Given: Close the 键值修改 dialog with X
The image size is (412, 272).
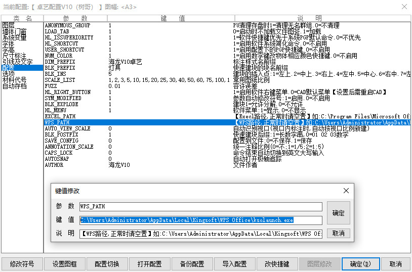Looking at the screenshot, I should coord(346,191).
